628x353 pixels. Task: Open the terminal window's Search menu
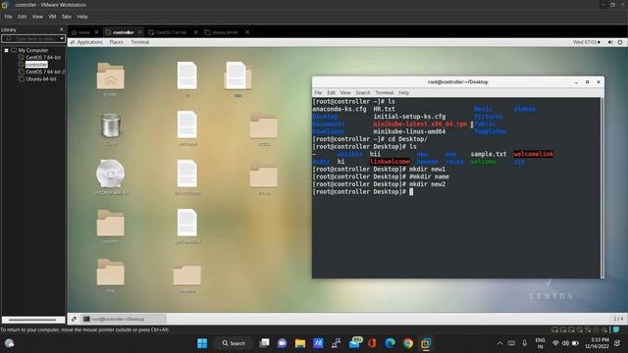(363, 92)
